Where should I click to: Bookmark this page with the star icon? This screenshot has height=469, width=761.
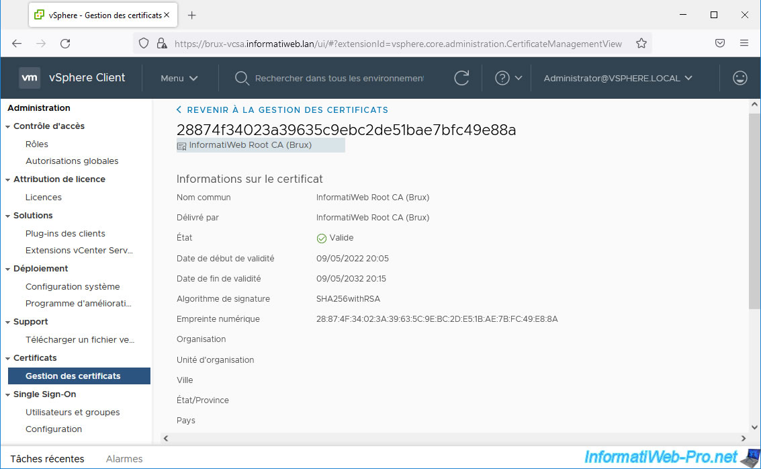click(641, 43)
